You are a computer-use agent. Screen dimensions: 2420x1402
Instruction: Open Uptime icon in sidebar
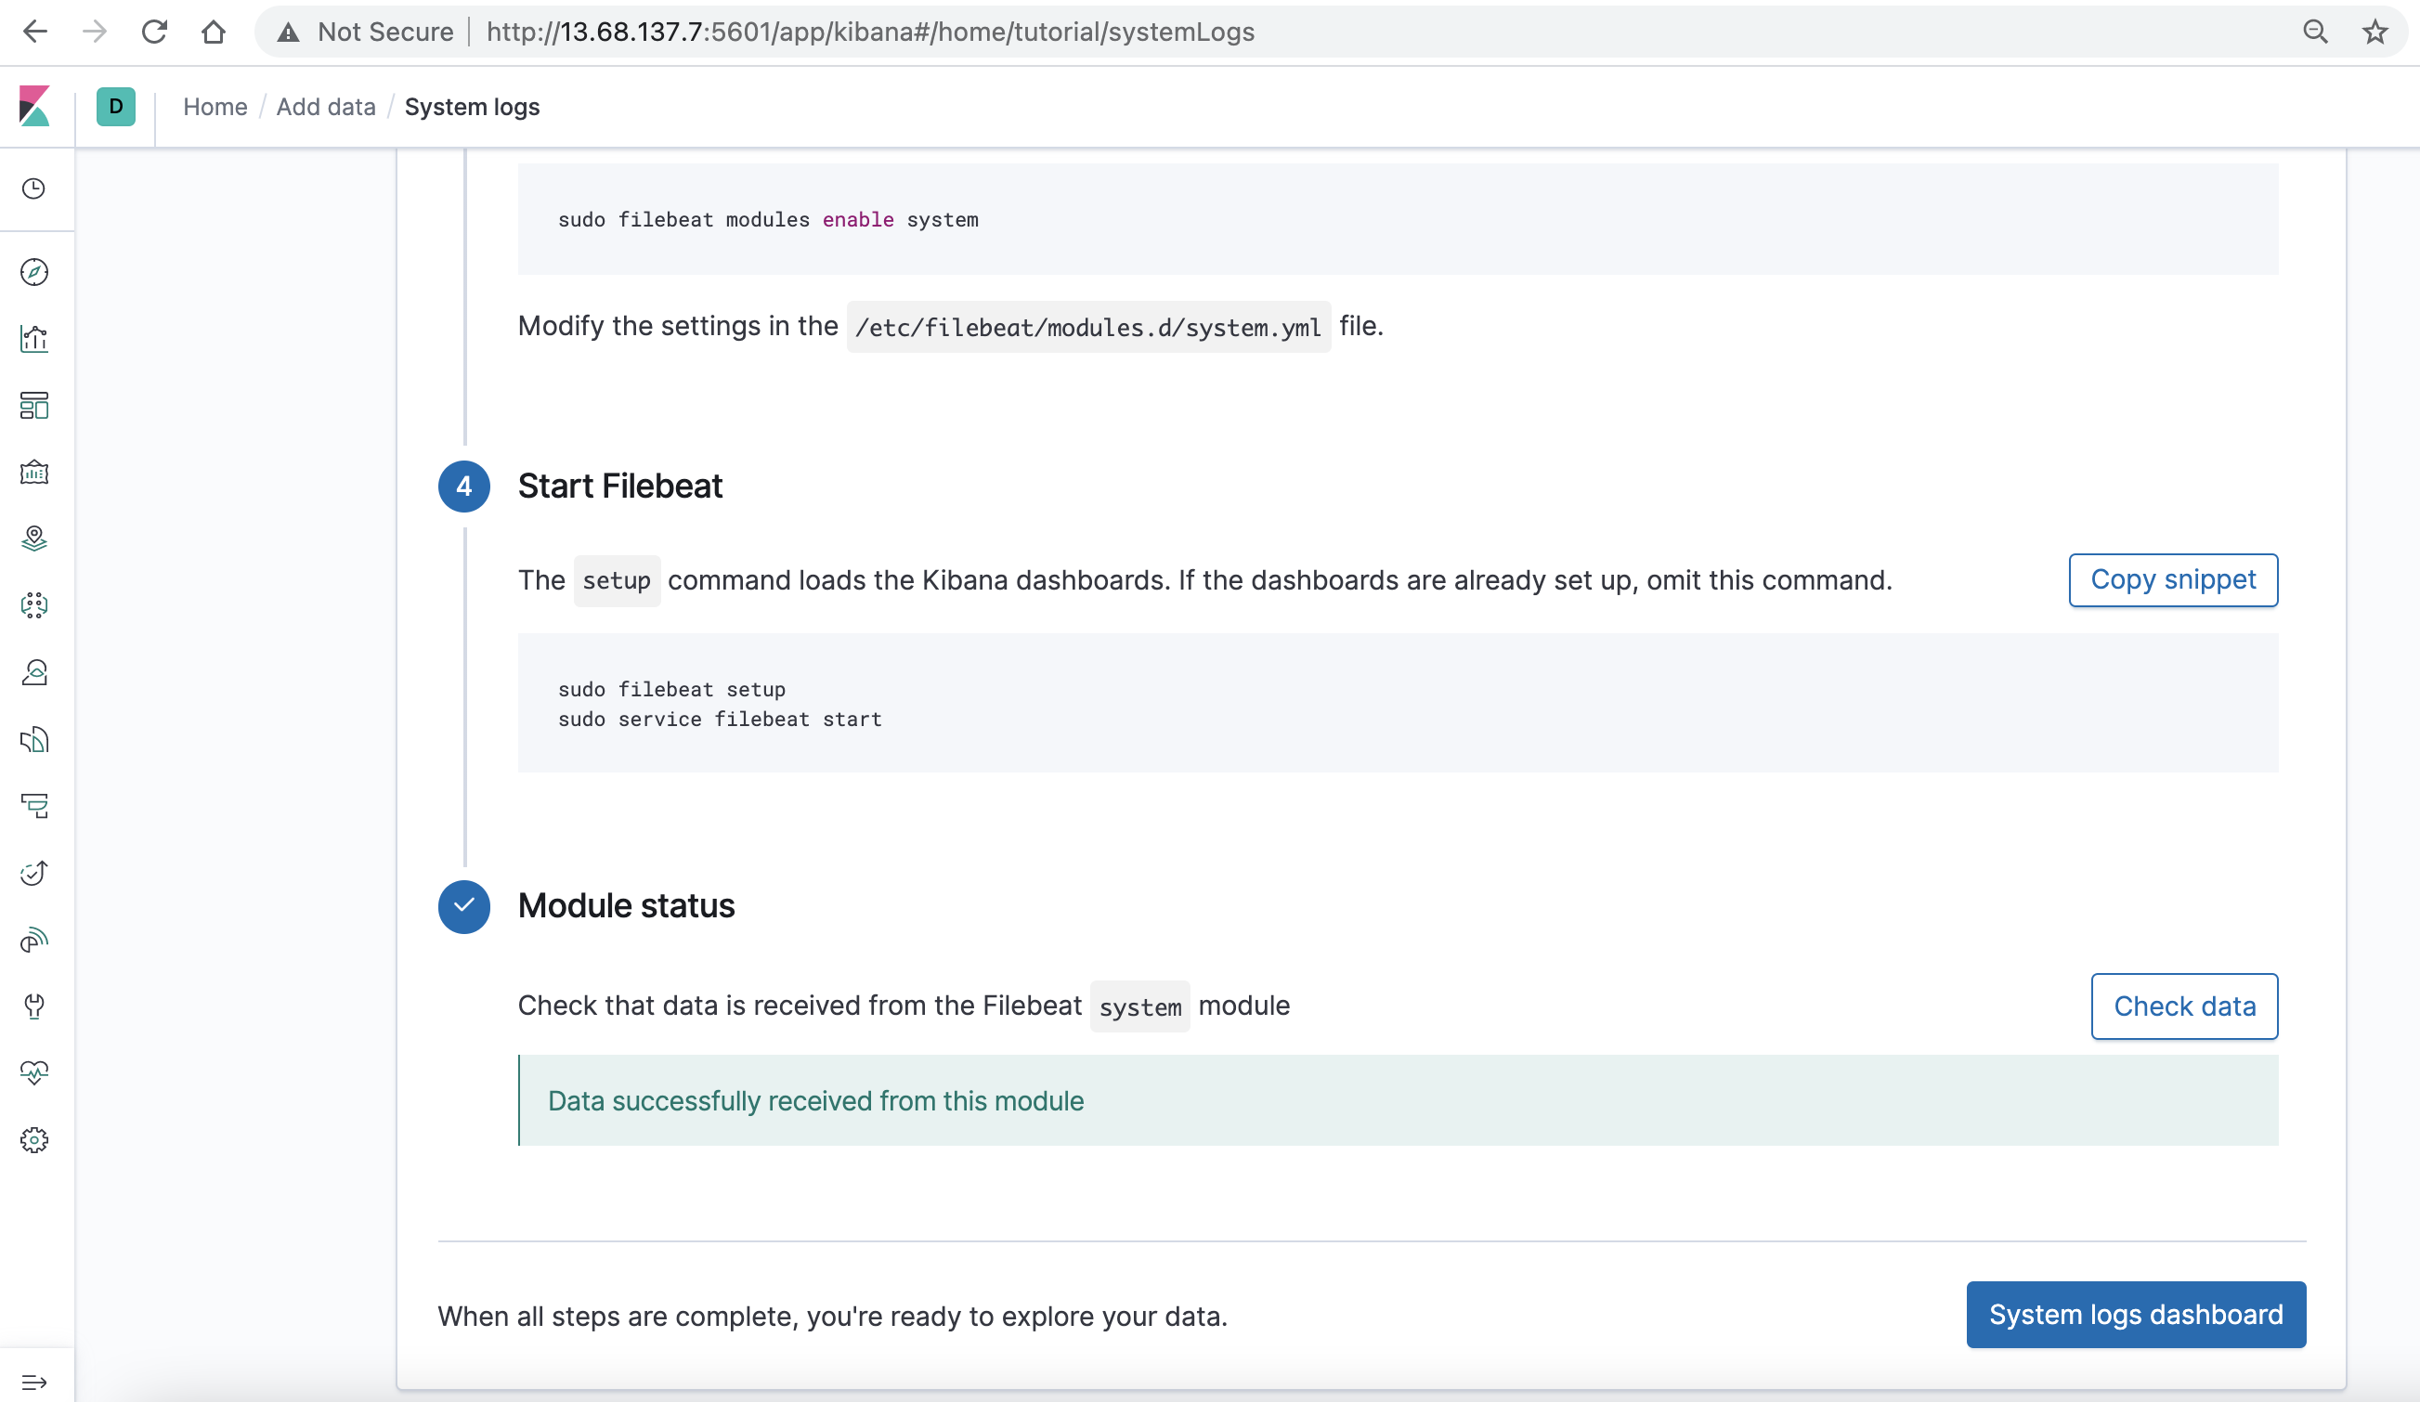pos(34,873)
